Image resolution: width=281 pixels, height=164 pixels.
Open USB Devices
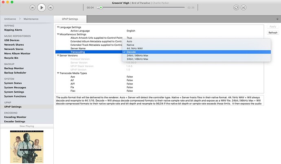(12, 40)
